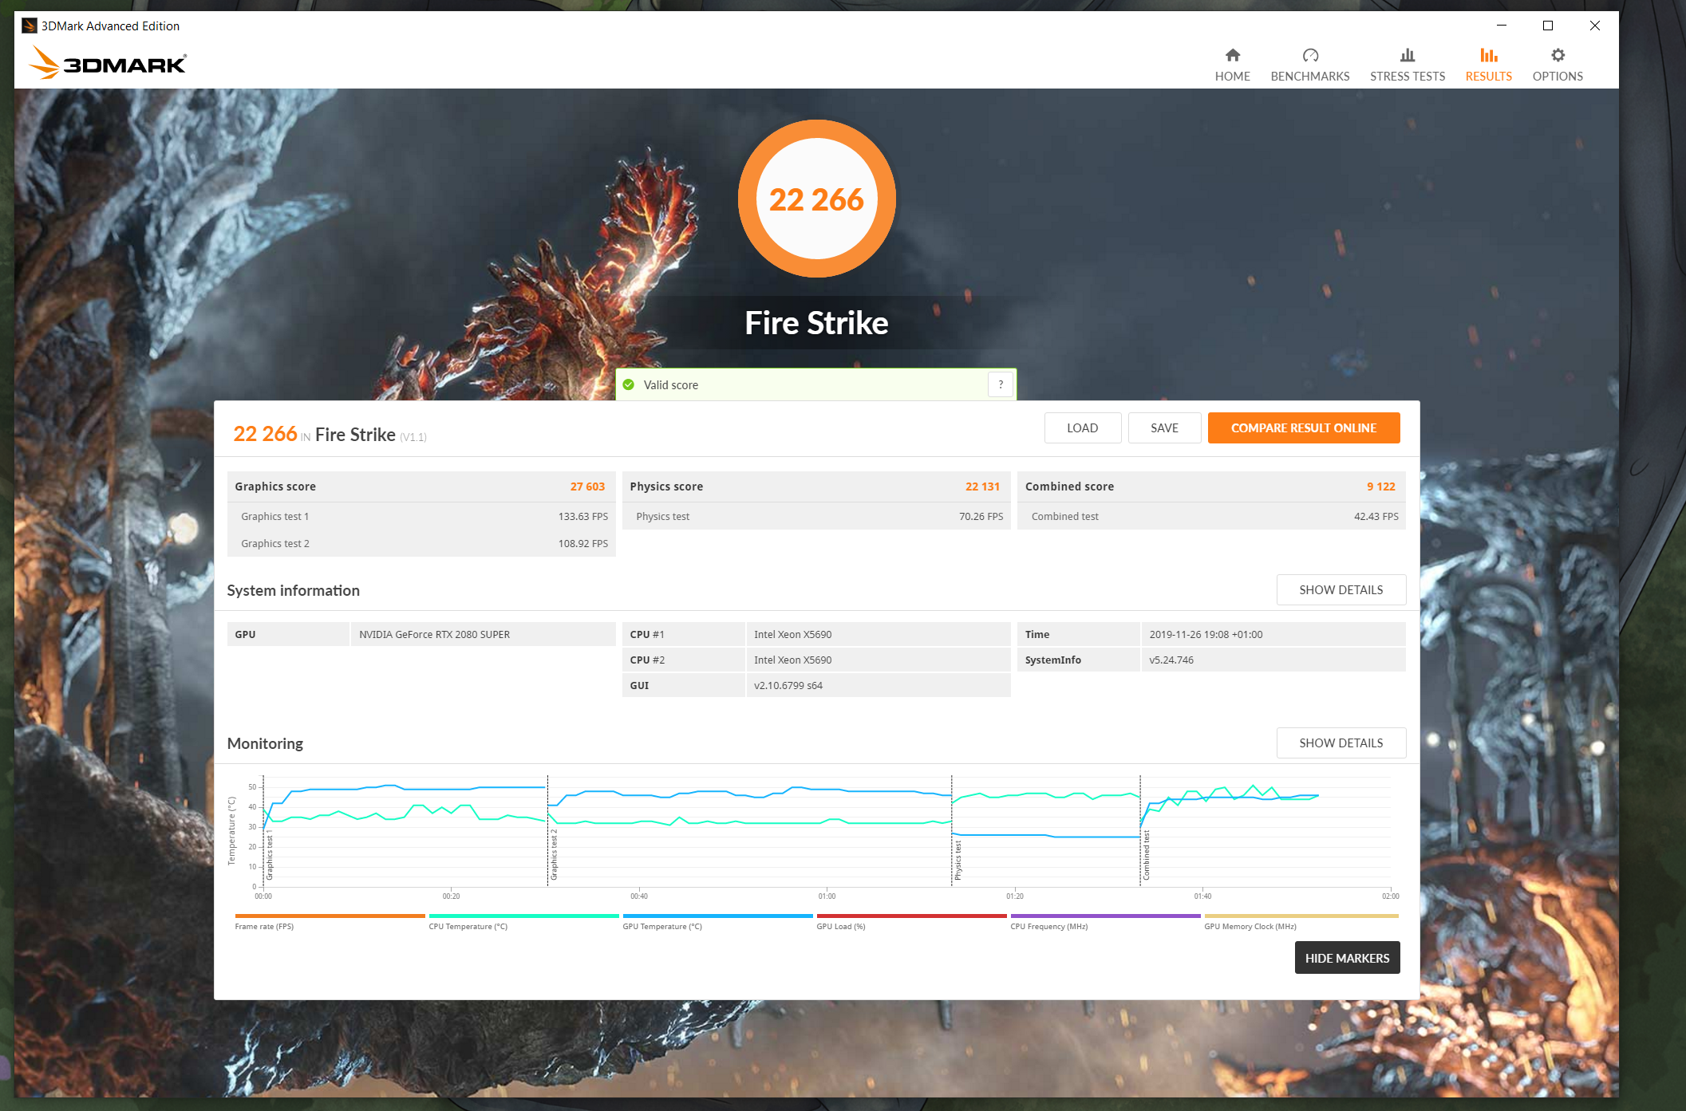Toggle Frame rate (FPS) orange legend bar
This screenshot has width=1686, height=1111.
[x=330, y=916]
